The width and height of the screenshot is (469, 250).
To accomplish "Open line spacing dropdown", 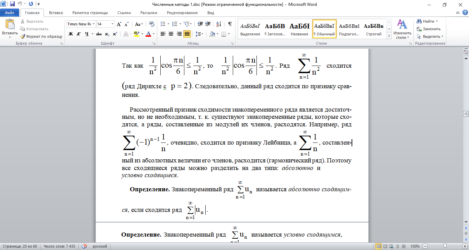I will point(199,34).
